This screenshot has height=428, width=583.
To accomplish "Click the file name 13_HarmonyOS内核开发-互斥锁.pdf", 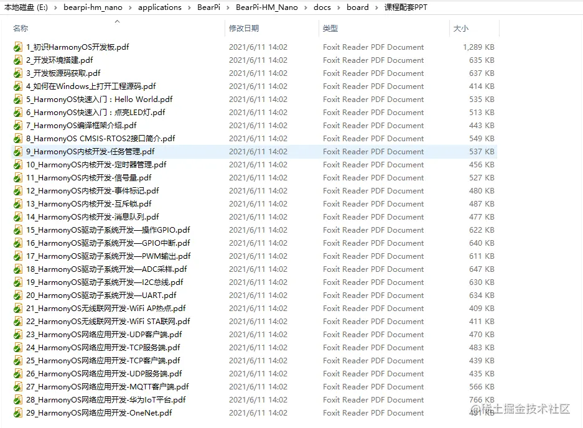I will pyautogui.click(x=89, y=204).
